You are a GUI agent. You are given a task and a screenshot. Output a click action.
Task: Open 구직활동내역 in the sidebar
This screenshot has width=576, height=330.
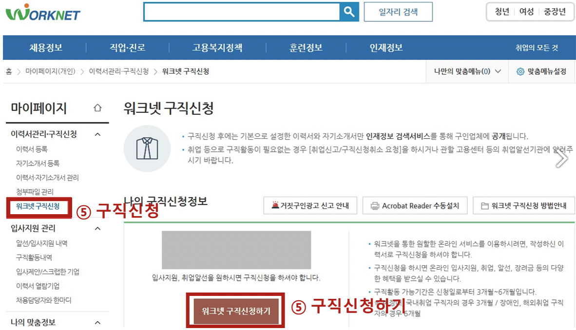tap(34, 257)
